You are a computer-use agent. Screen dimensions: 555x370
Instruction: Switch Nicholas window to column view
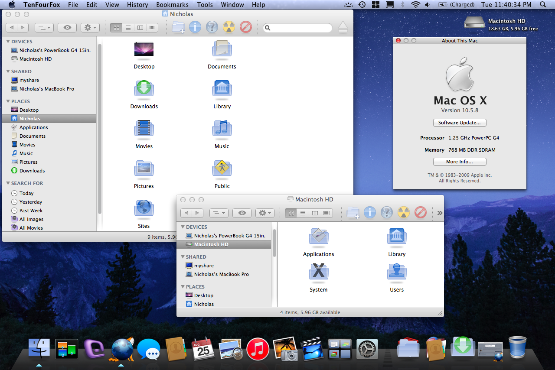140,28
